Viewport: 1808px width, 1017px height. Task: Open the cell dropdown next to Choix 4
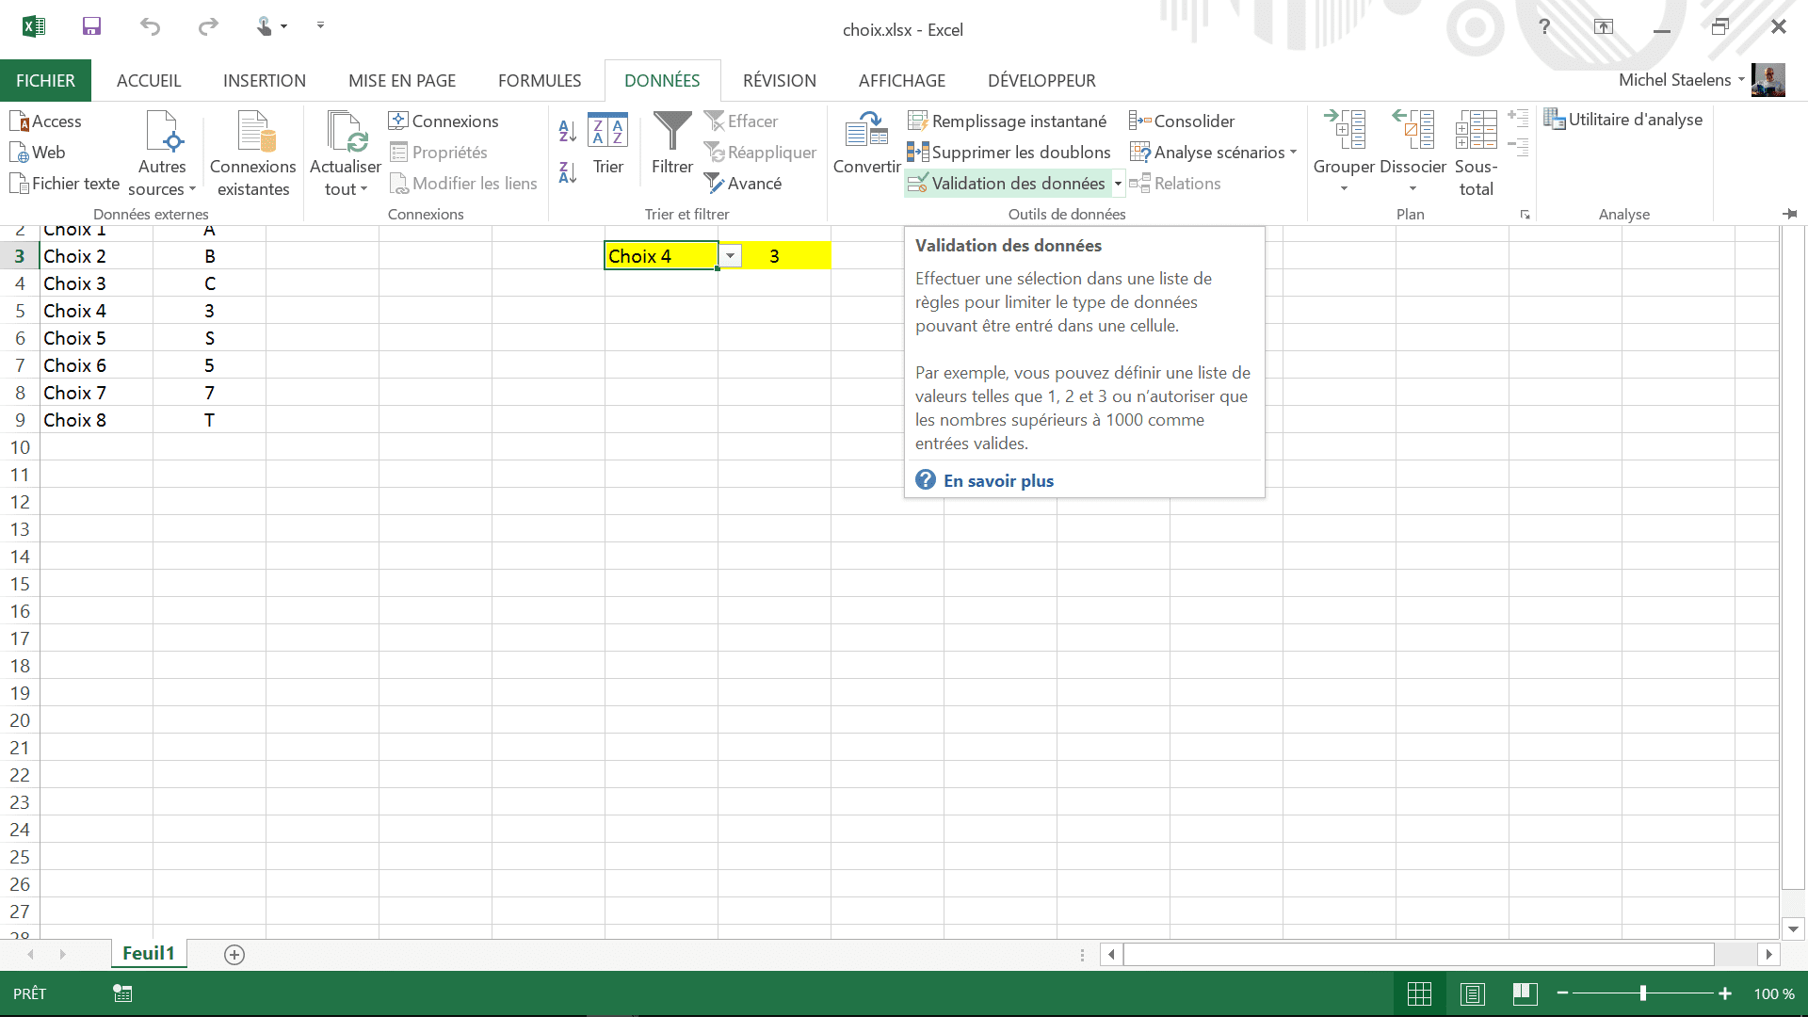pyautogui.click(x=730, y=256)
